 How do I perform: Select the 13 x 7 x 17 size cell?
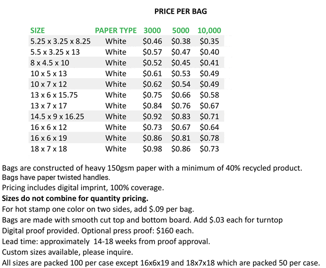pyautogui.click(x=49, y=106)
